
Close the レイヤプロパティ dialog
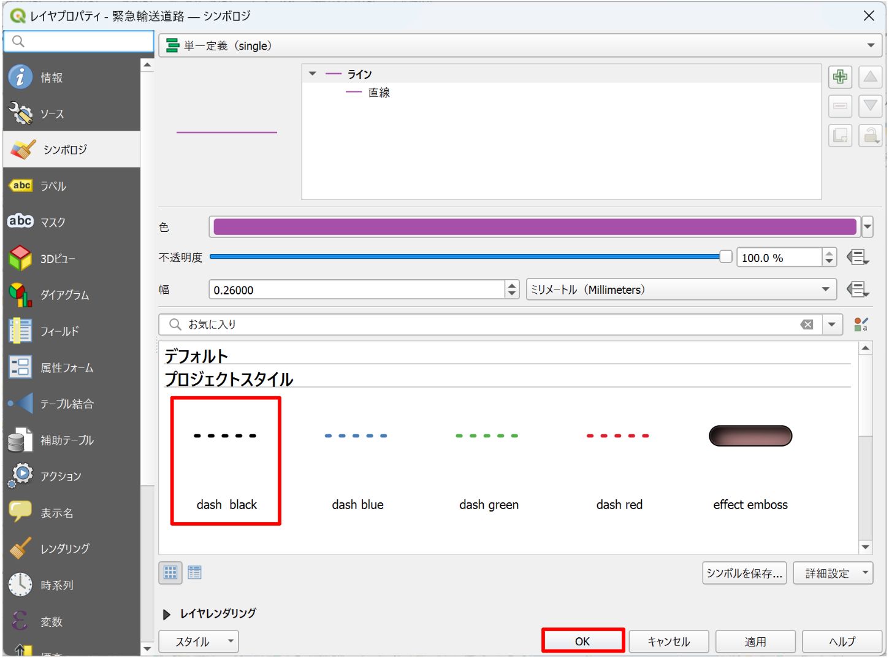[869, 15]
